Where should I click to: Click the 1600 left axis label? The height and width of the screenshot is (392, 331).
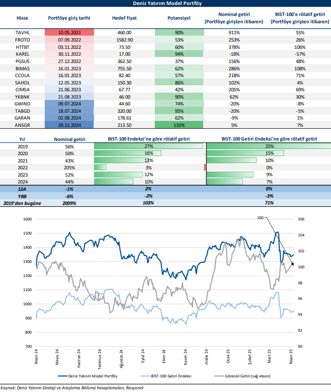[x=28, y=220]
